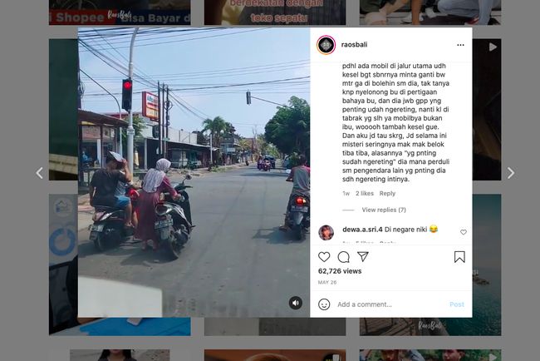Reply to the long comment
Screen dimensions: 540x361
(x=387, y=194)
